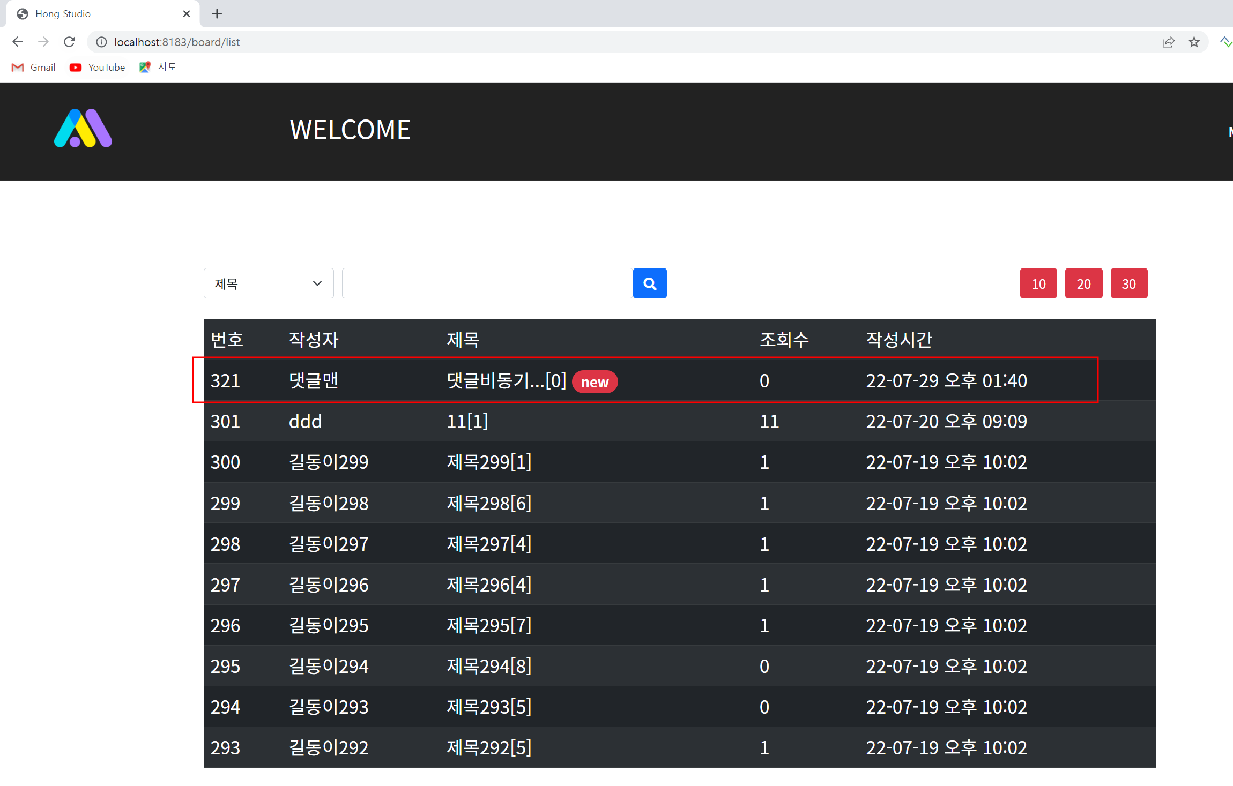Click the blue search magnifier button

[x=650, y=283]
